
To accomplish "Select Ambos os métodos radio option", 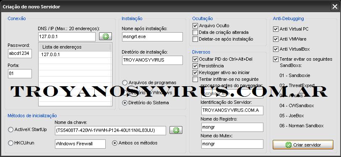I will 115,143.
